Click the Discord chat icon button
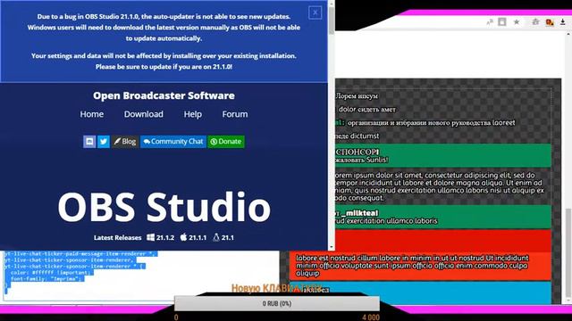The height and width of the screenshot is (321, 572). coord(89,142)
